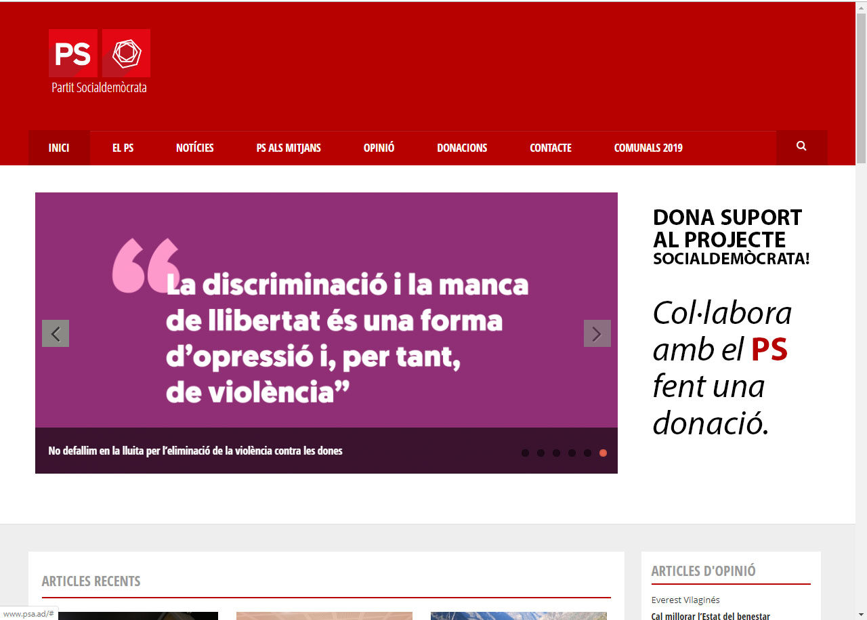This screenshot has width=867, height=620.
Task: Go to previous slide with left arrow
Action: [x=56, y=333]
